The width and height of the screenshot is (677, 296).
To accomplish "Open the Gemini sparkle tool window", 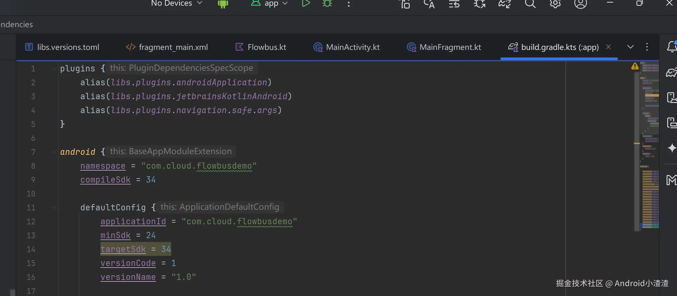I will click(672, 148).
